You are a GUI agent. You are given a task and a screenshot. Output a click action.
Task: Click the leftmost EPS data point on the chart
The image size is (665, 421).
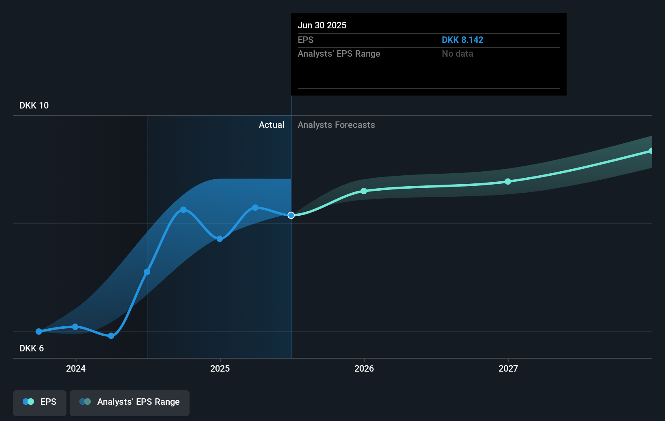[39, 332]
